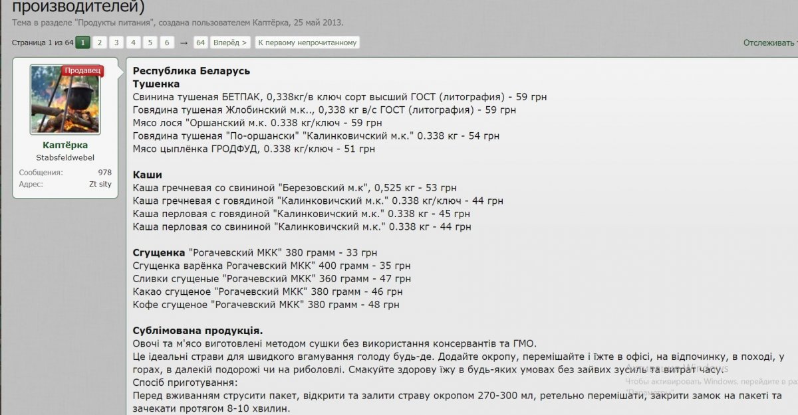Go to page 6 of the thread
798x415 pixels.
167,42
